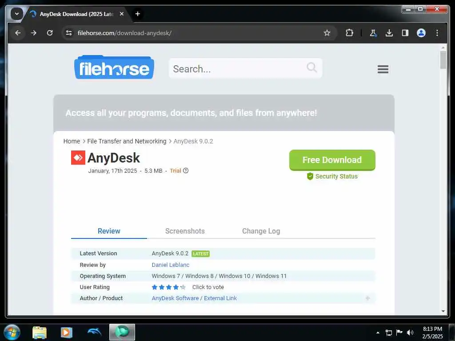Show hidden system tray icons
455x341 pixels.
point(378,333)
